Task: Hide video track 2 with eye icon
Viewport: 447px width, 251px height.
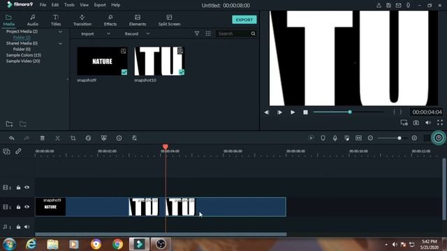Action: click(27, 188)
